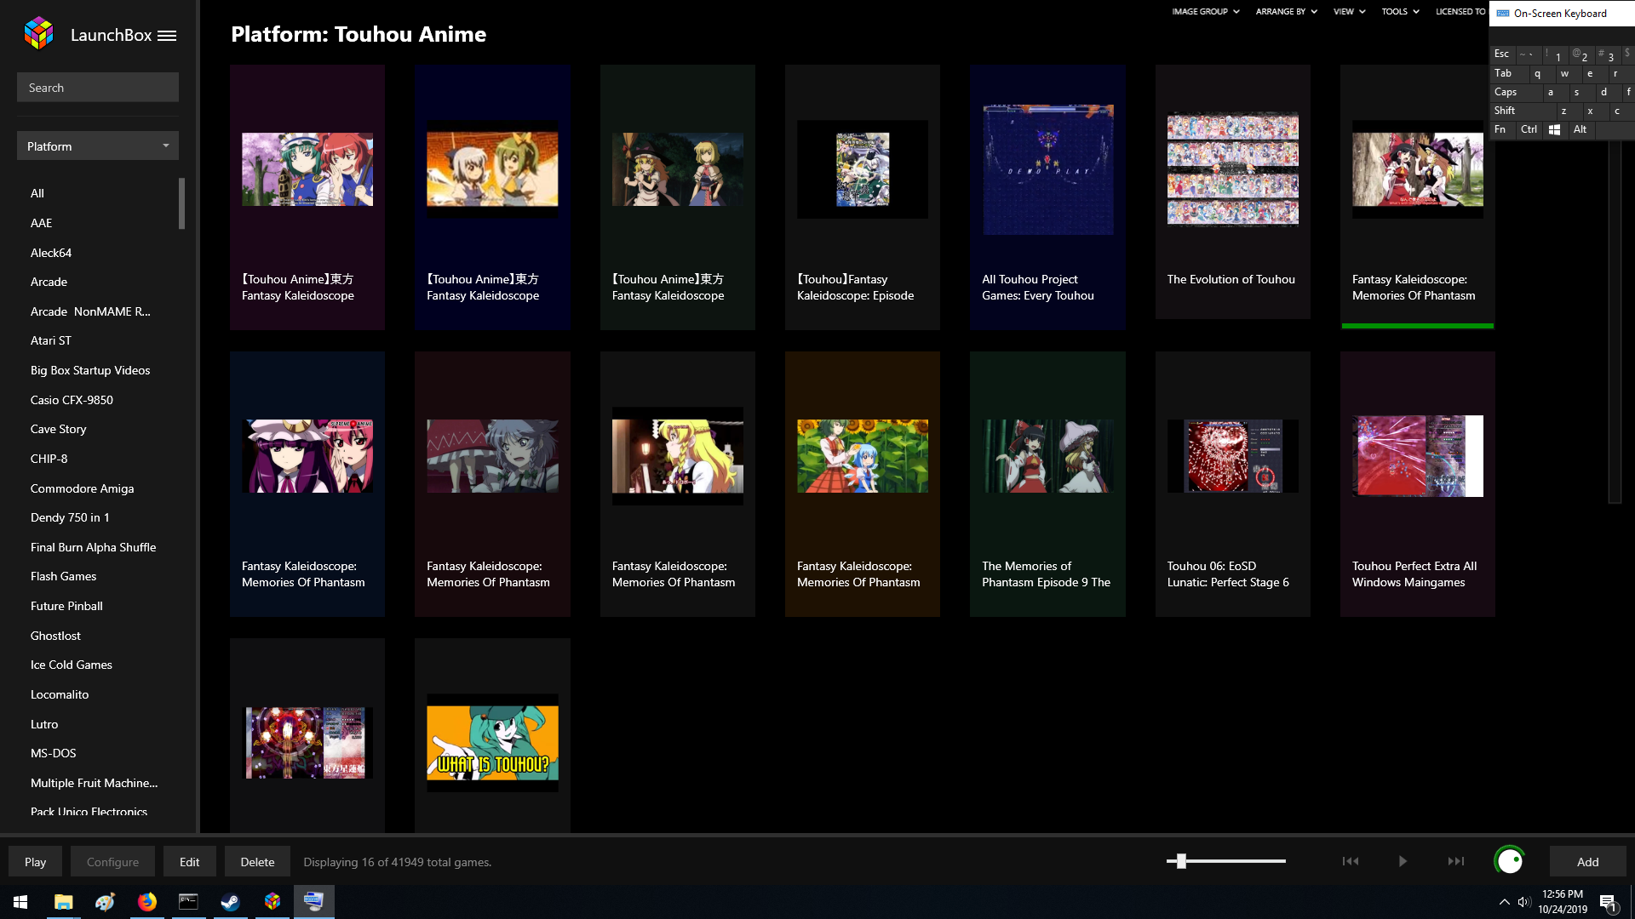The height and width of the screenshot is (919, 1635).
Task: Open the View dropdown menu
Action: (x=1349, y=12)
